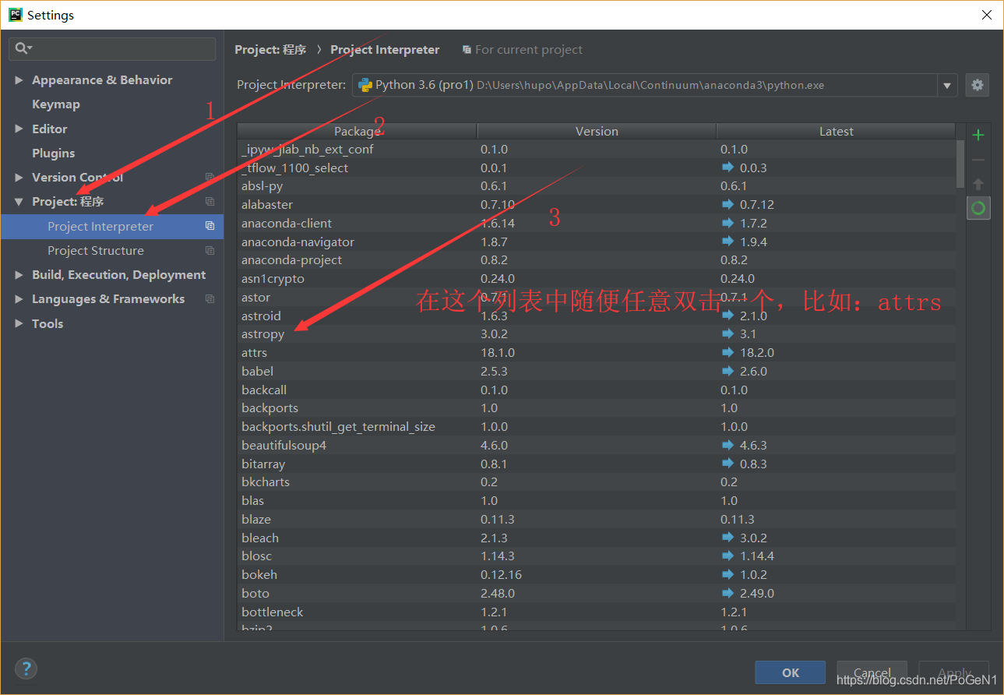Click the PyCharm logo in title bar
The width and height of the screenshot is (1004, 695).
pyautogui.click(x=15, y=14)
